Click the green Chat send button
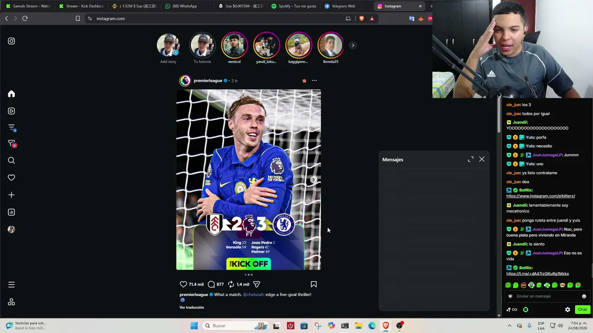 [582, 310]
